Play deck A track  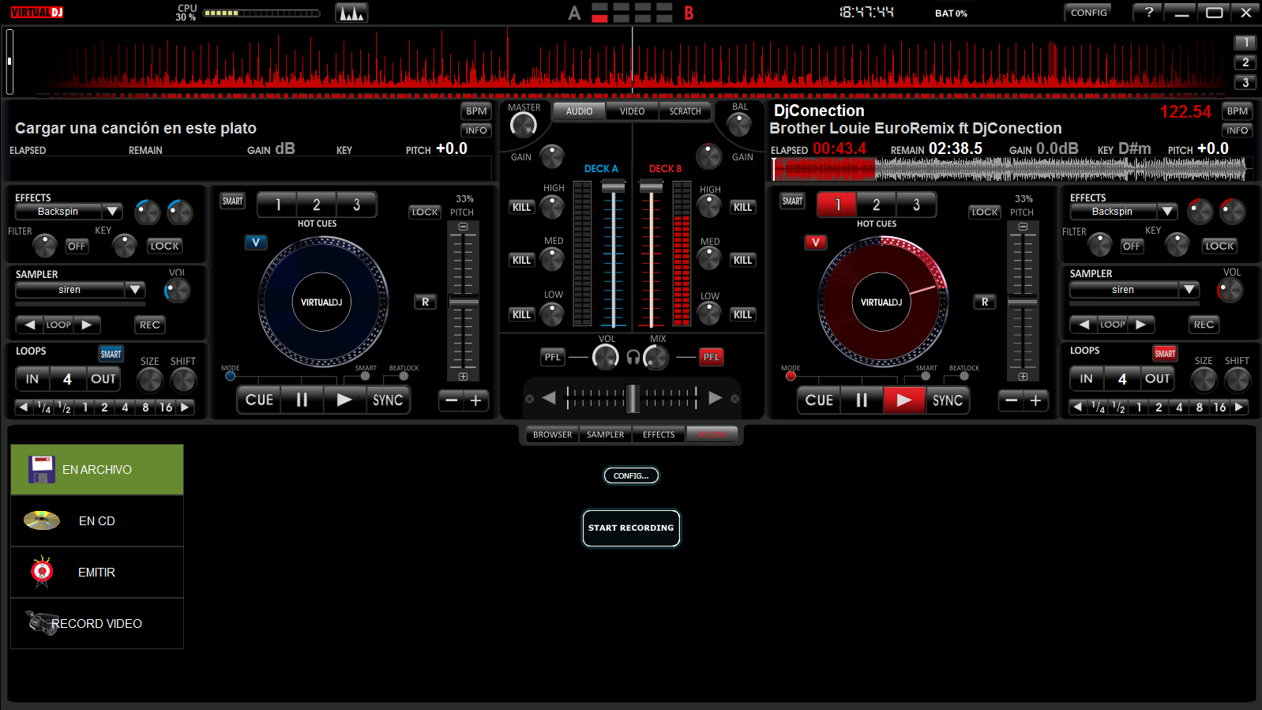[x=344, y=400]
